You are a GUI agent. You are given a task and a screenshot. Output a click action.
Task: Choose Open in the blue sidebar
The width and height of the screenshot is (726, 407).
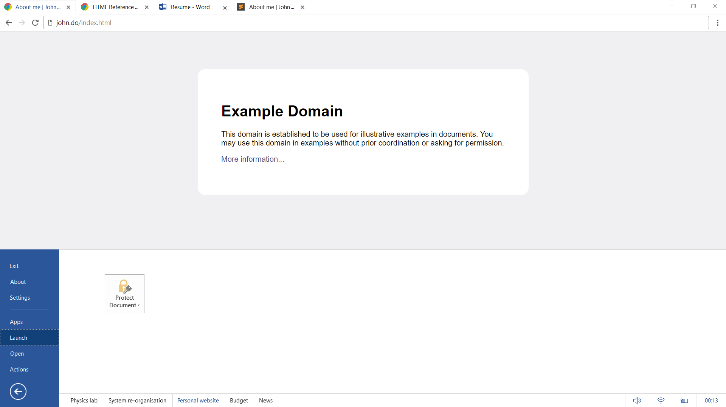29,354
